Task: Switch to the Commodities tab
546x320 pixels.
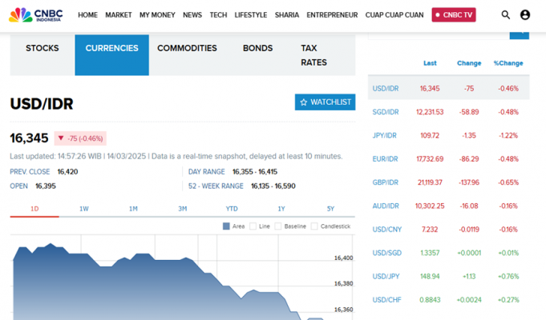Action: (x=187, y=49)
